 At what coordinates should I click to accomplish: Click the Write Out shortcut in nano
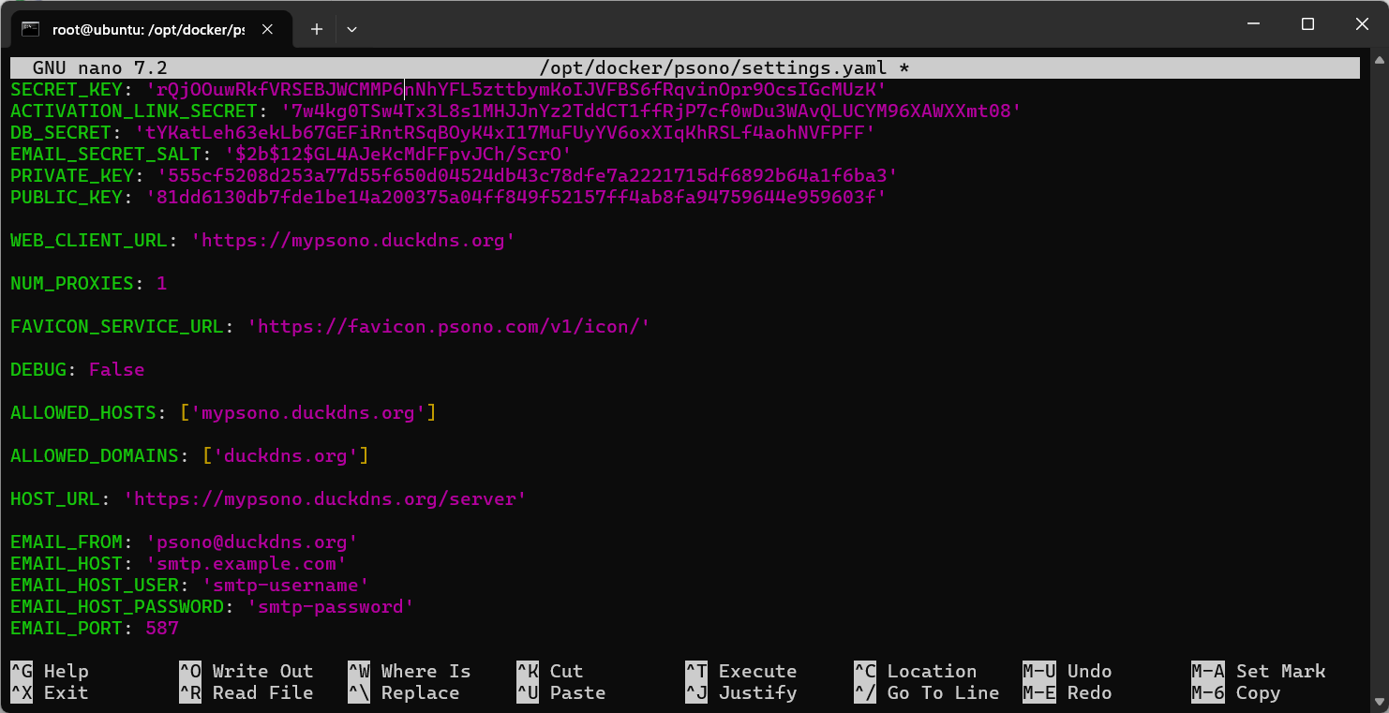pos(246,671)
